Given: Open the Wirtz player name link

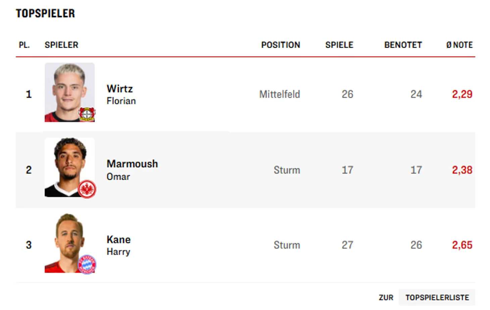Looking at the screenshot, I should click(120, 89).
